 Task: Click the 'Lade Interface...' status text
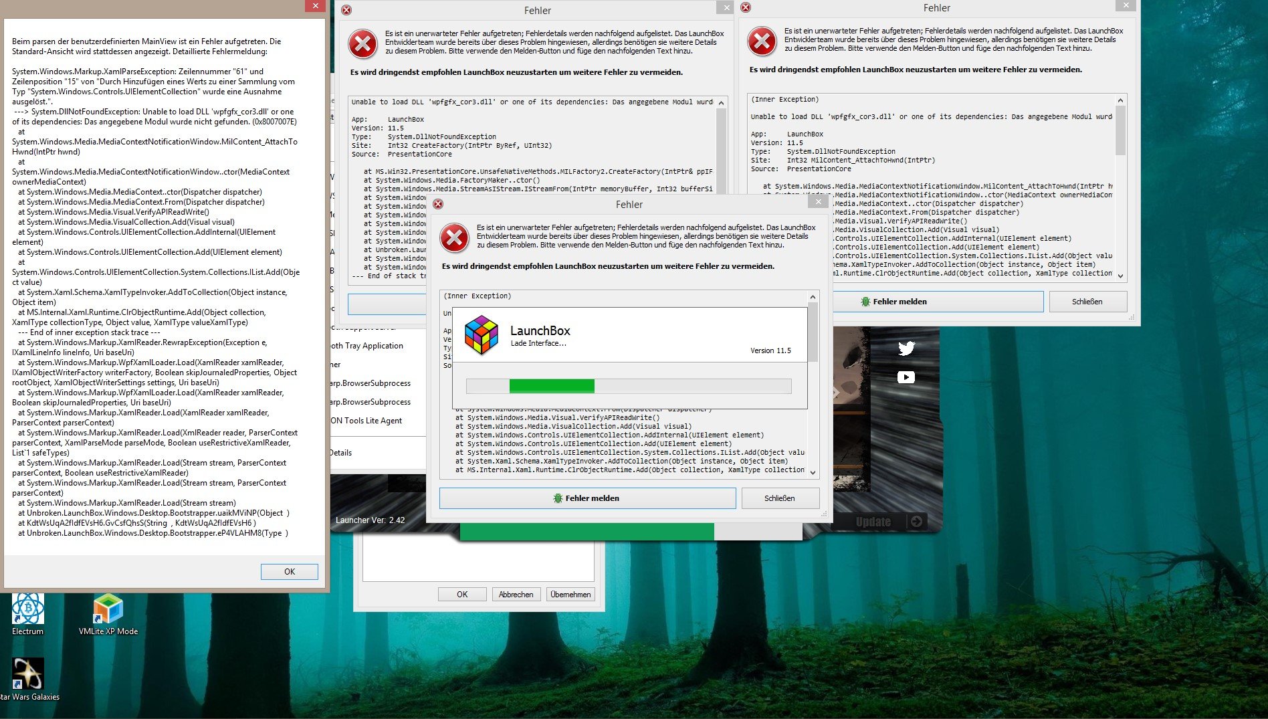[538, 343]
